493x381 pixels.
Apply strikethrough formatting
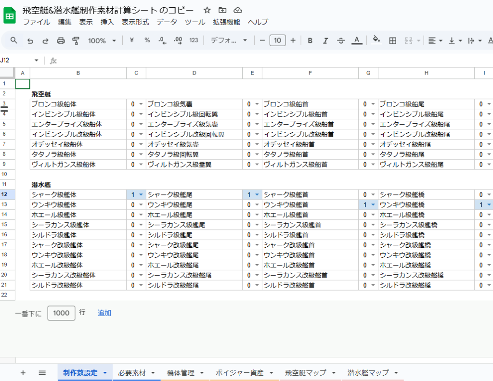click(341, 41)
